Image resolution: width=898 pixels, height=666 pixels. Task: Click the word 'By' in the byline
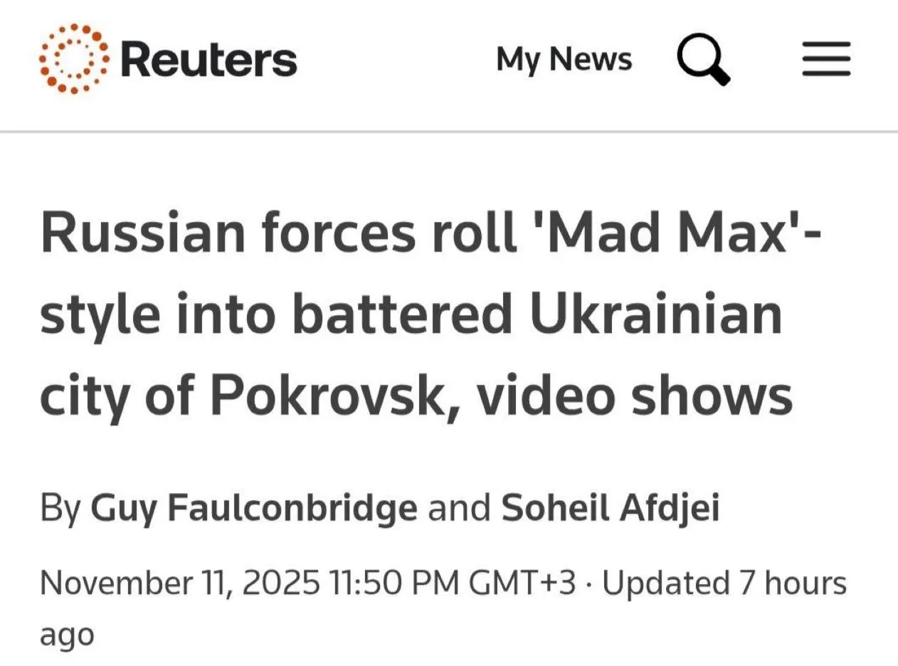(60, 509)
